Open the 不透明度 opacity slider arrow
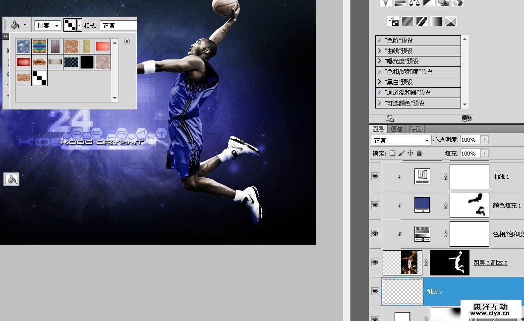This screenshot has width=524, height=321. click(x=484, y=140)
